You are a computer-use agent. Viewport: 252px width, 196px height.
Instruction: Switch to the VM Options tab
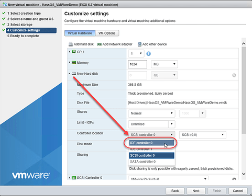pyautogui.click(x=107, y=33)
